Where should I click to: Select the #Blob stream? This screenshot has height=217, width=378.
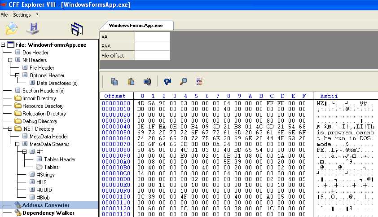click(x=43, y=198)
